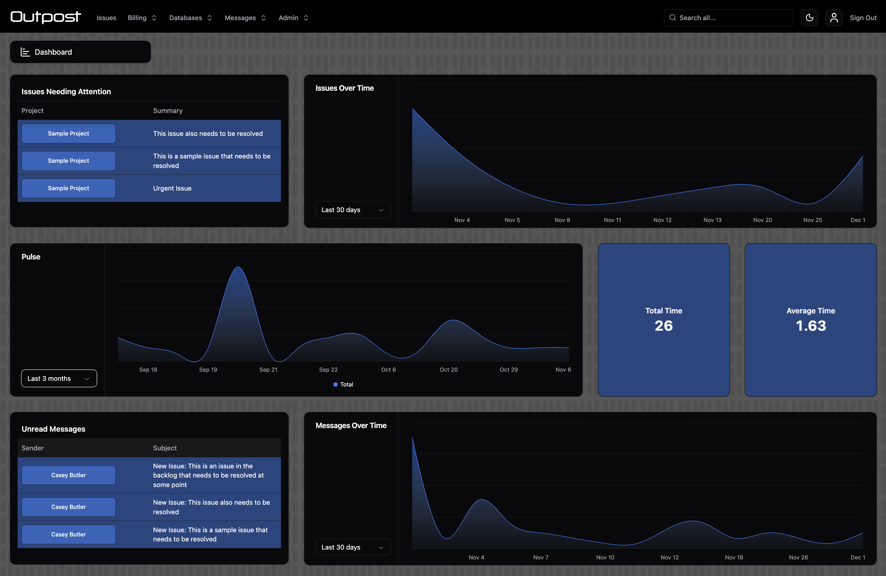Expand the Admin menu chevron
Screen dimensions: 886x576
click(x=306, y=18)
